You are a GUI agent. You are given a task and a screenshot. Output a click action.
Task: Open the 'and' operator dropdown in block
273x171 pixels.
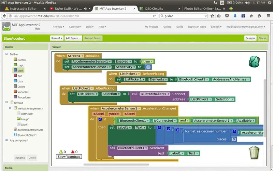pyautogui.click(x=188, y=120)
